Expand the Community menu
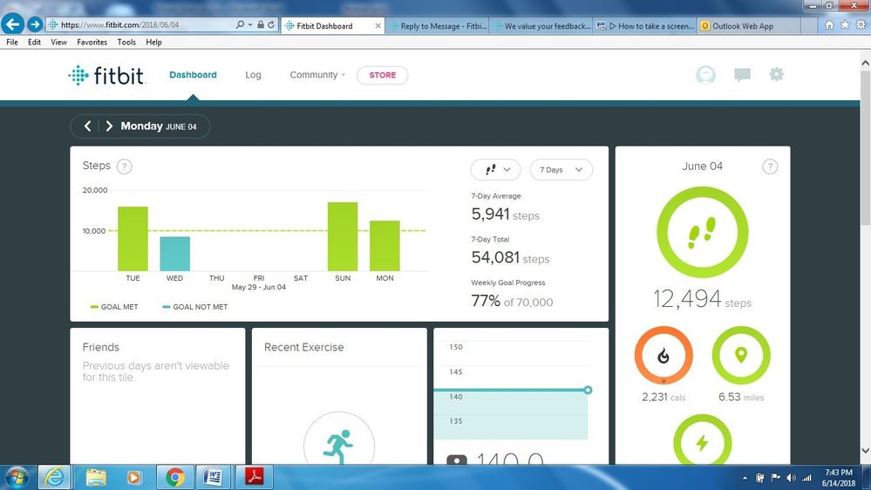871x490 pixels. click(317, 75)
